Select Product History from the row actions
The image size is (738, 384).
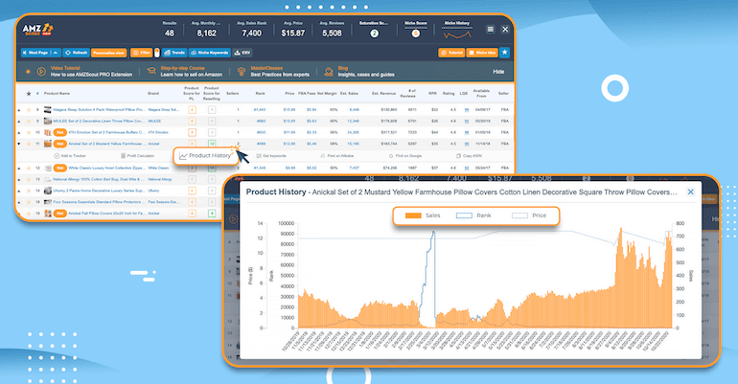point(206,155)
